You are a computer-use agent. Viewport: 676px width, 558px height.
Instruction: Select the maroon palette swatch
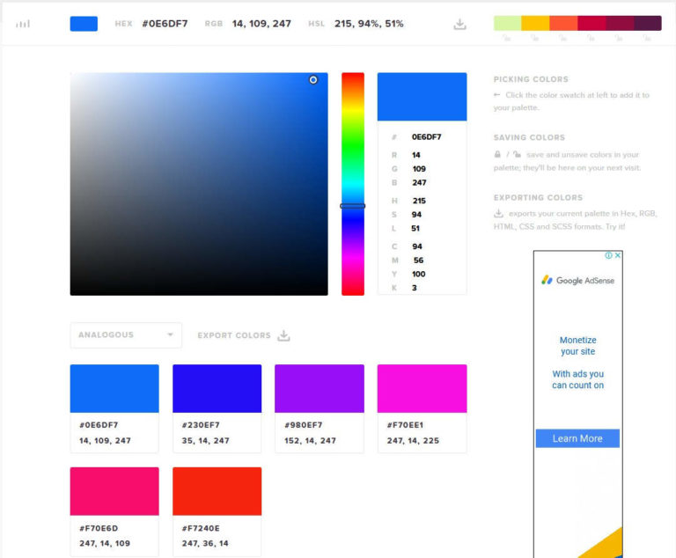pos(620,23)
